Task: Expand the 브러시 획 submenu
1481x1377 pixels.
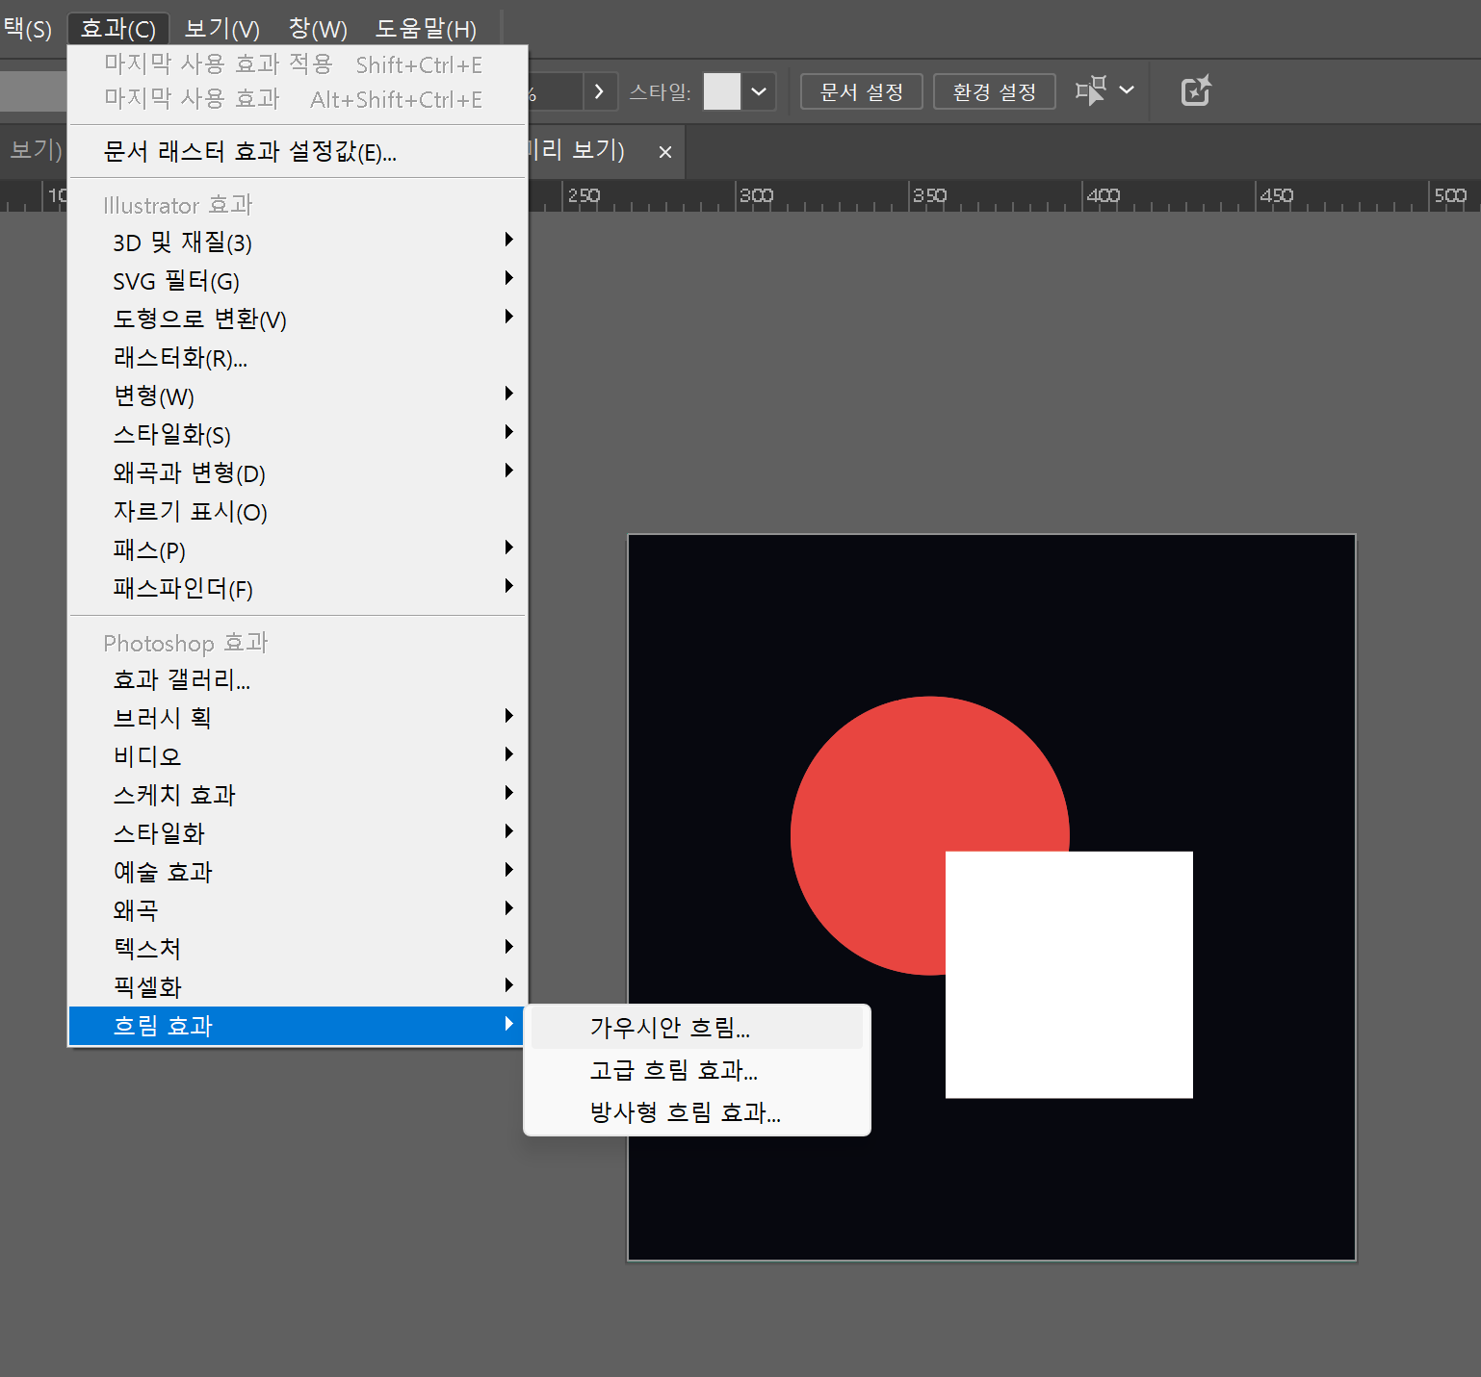Action: click(x=298, y=718)
